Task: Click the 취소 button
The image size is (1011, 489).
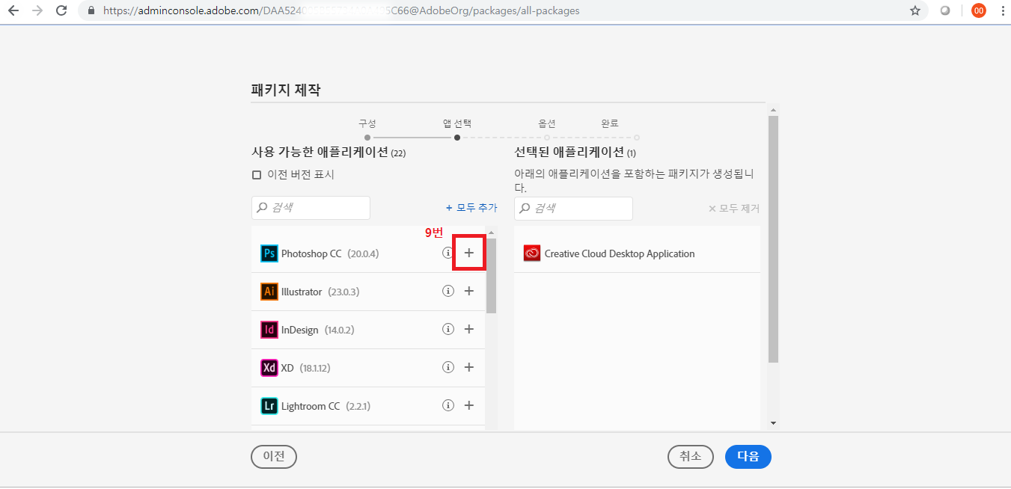Action: [690, 457]
